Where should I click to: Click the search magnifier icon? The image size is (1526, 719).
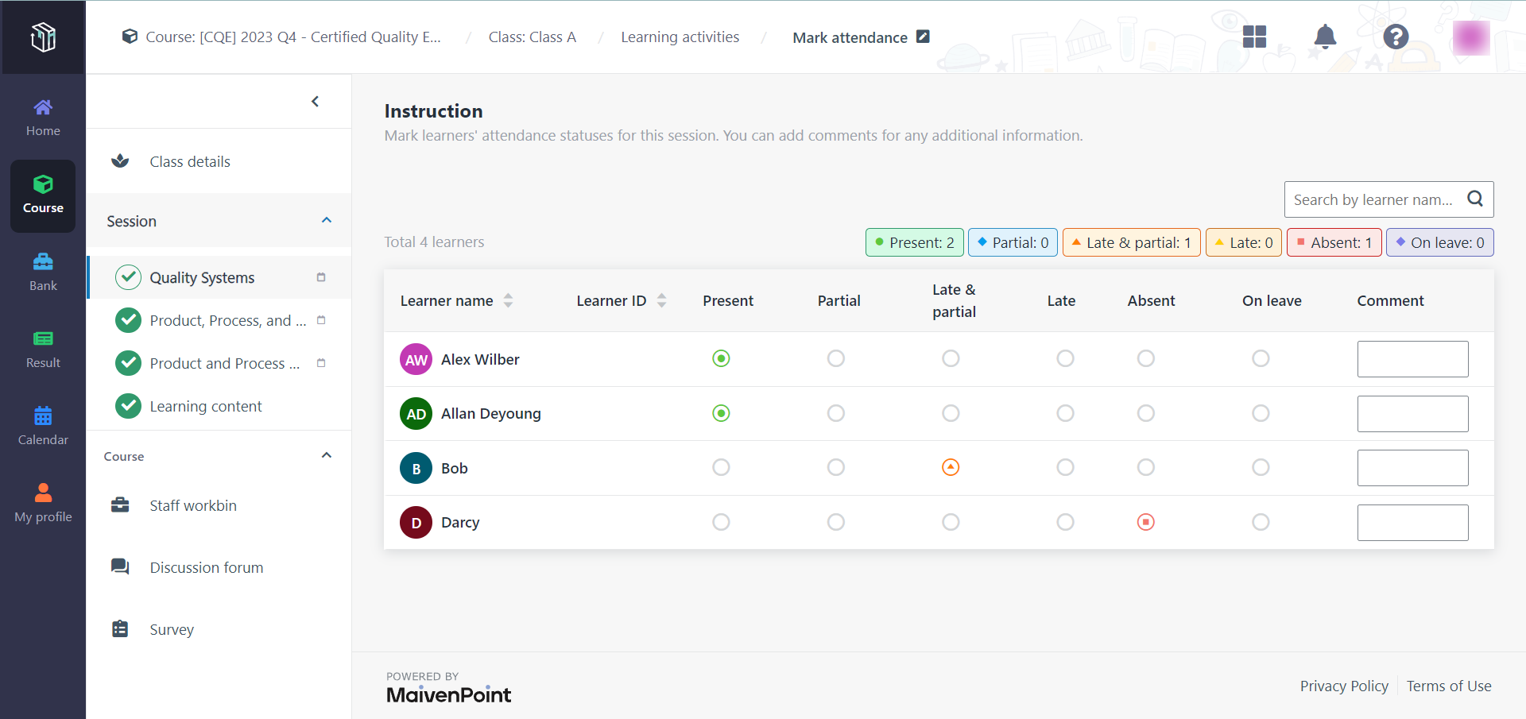(1475, 199)
